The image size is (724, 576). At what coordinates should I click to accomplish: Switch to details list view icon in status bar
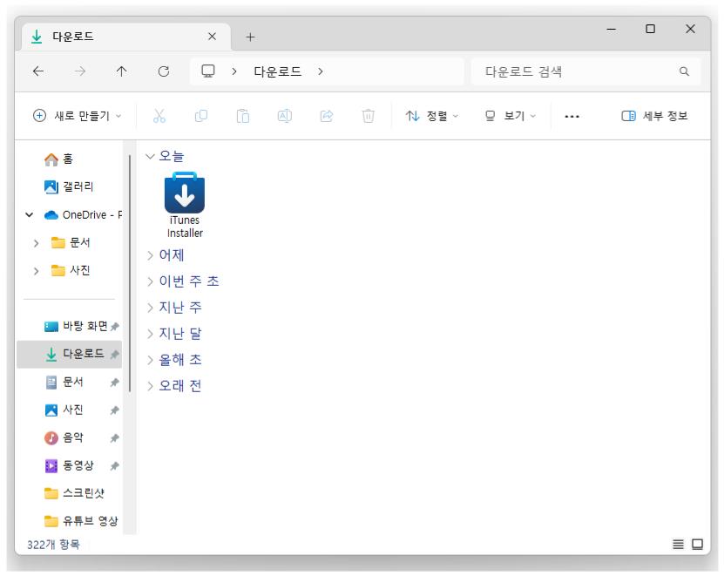679,545
